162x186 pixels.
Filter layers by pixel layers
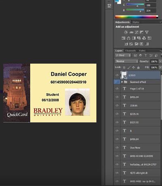135,55
